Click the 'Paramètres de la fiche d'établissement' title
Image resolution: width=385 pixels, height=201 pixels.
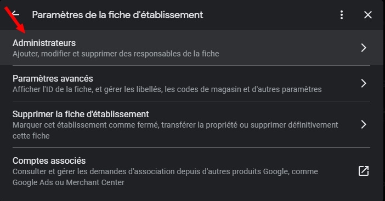tap(117, 15)
